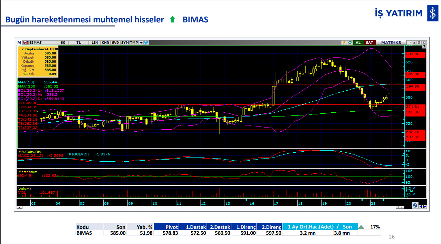This screenshot has height=244, width=441.
Task: Expand the triangle menu beside MATRIKS
Action: (x=410, y=43)
